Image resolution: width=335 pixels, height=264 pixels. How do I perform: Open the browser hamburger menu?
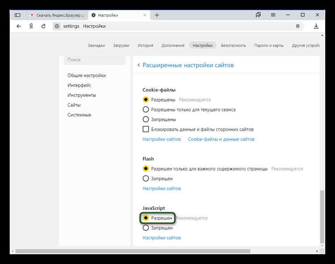click(273, 15)
